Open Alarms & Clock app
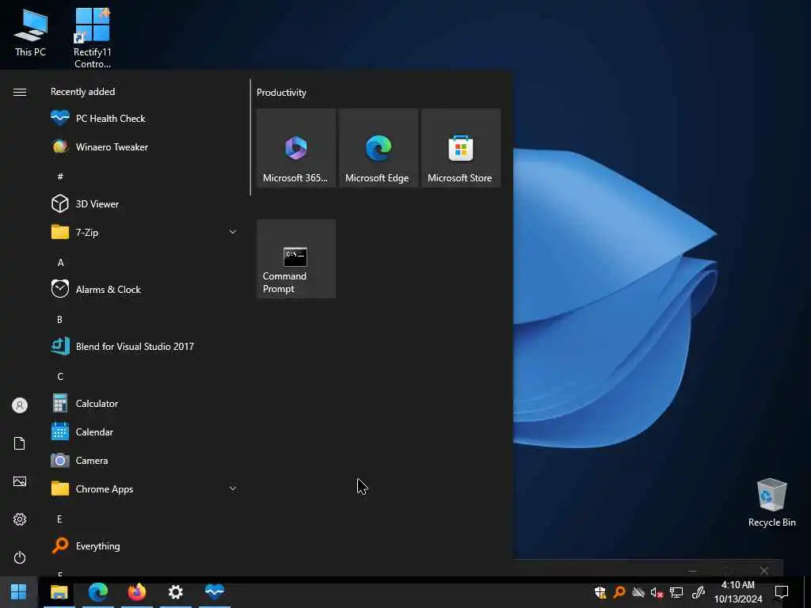The width and height of the screenshot is (811, 608). click(143, 290)
